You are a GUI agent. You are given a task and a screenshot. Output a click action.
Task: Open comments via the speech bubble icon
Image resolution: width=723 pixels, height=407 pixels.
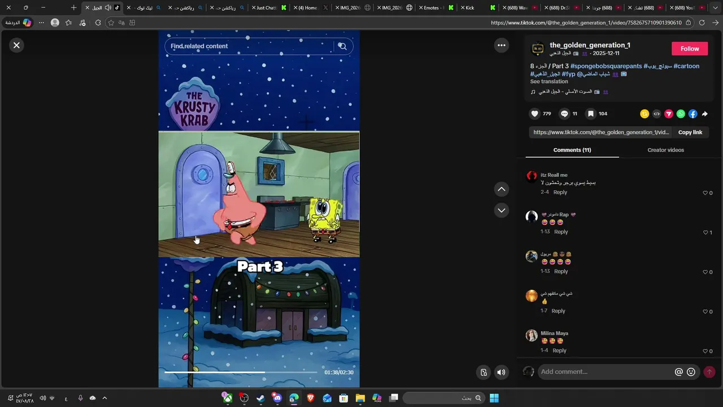point(564,114)
